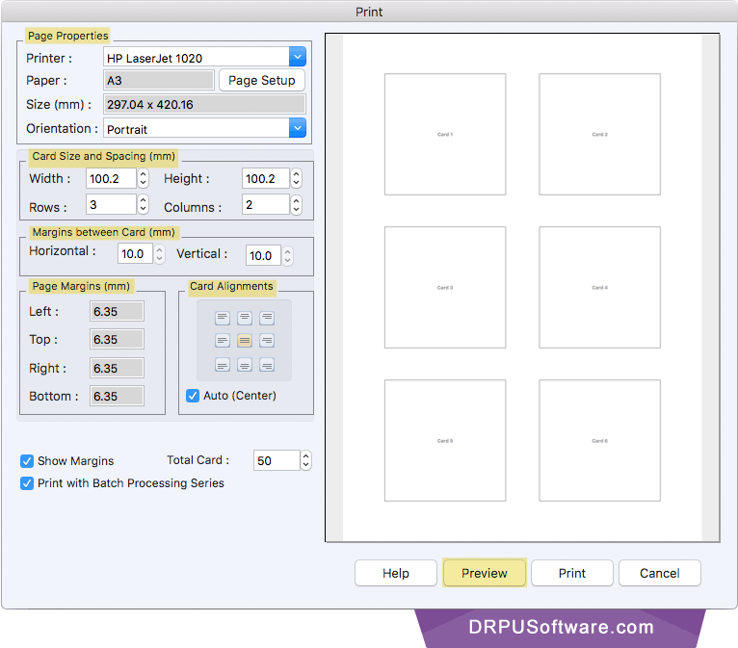The height and width of the screenshot is (648, 738).
Task: Disable Print with Batch Processing Series
Action: click(x=27, y=483)
